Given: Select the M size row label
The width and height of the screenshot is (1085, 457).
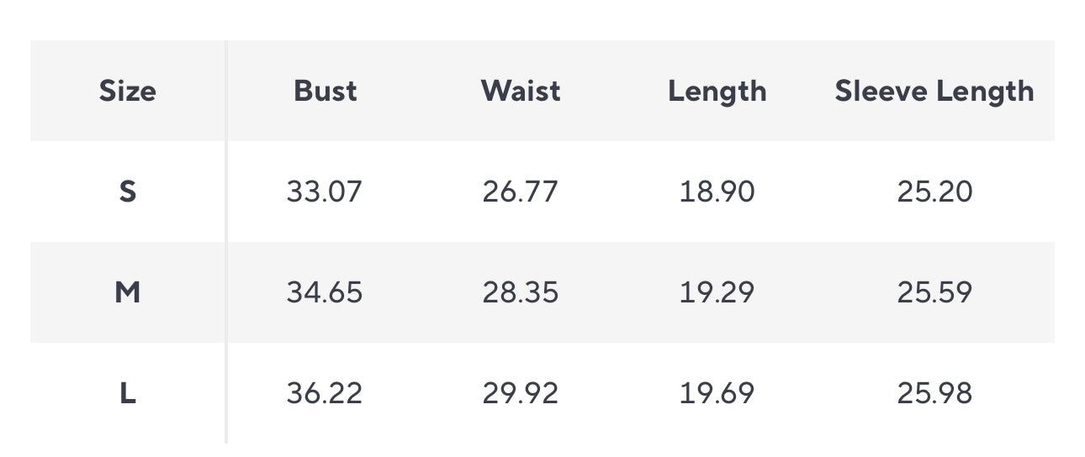Looking at the screenshot, I should [127, 292].
